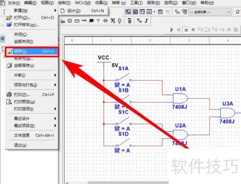This screenshot has height=184, width=241.
Task: Expand the 打印选项(t) submenu
Action: coord(32,109)
